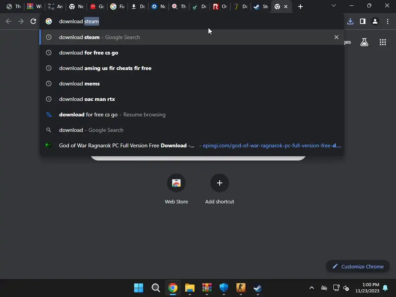Switch to the 'An' tab

pos(55,7)
